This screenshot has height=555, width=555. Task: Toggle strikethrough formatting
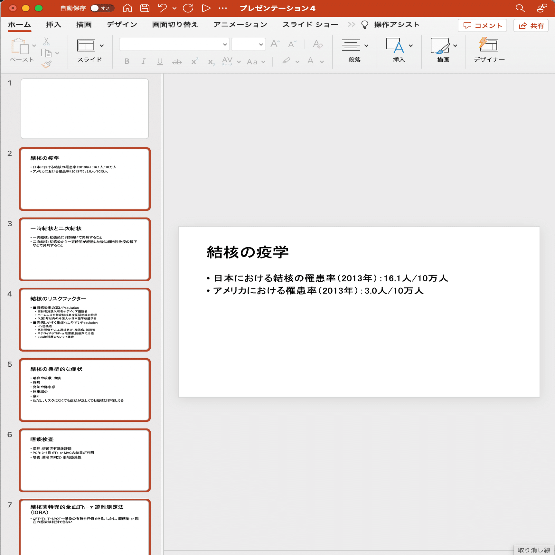pyautogui.click(x=177, y=61)
